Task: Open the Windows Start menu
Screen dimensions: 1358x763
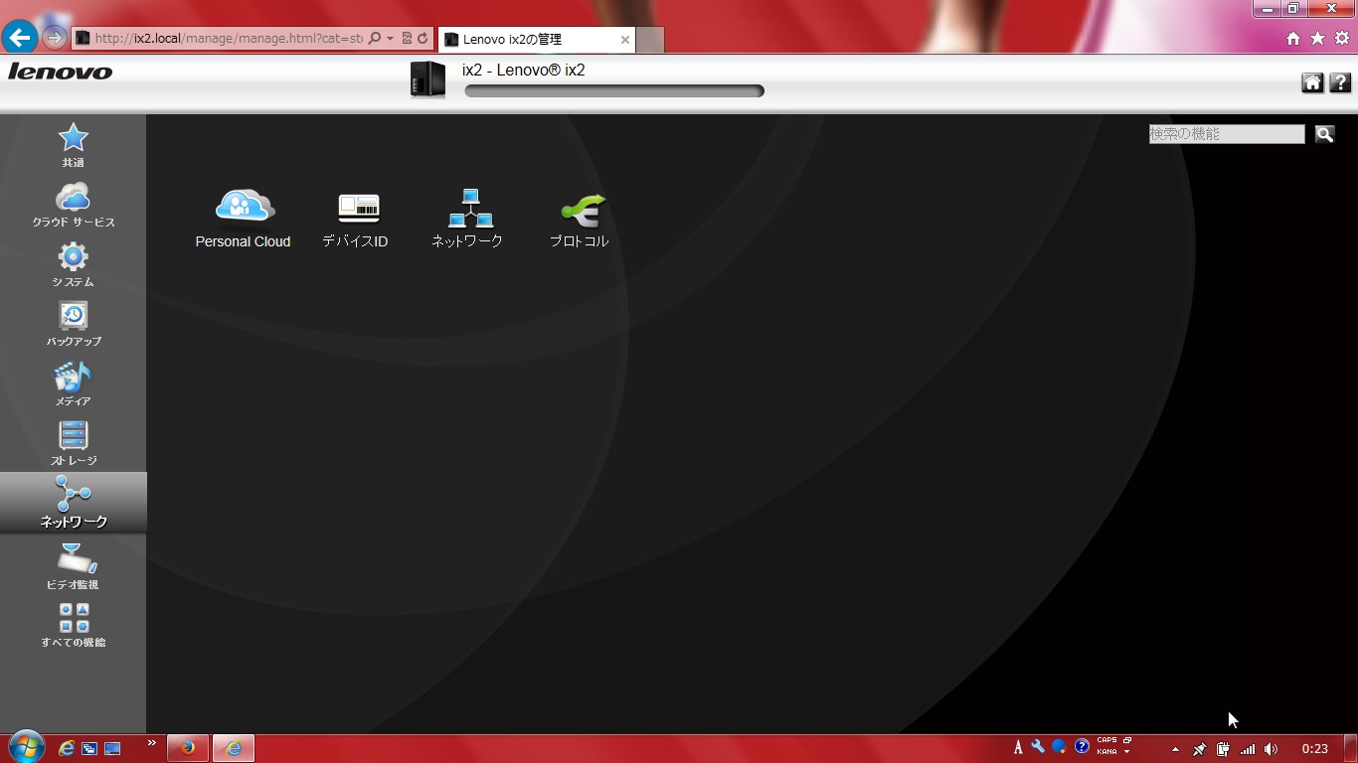Action: 26,747
